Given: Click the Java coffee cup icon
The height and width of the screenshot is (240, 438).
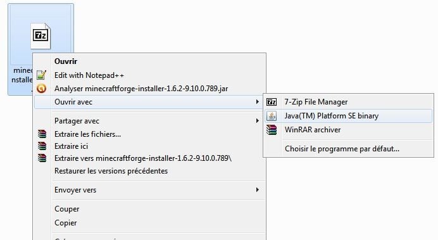Looking at the screenshot, I should click(272, 116).
